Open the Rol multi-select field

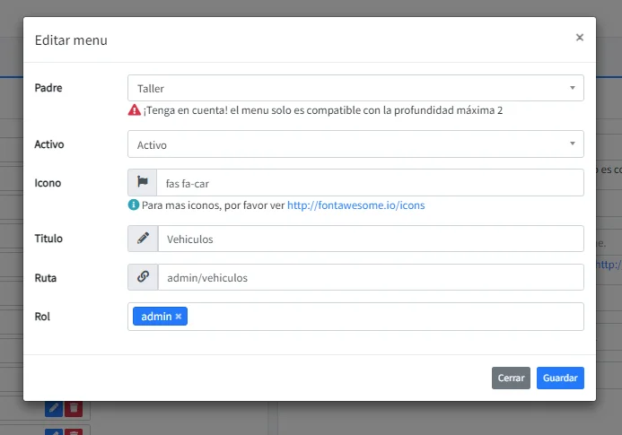pyautogui.click(x=386, y=317)
